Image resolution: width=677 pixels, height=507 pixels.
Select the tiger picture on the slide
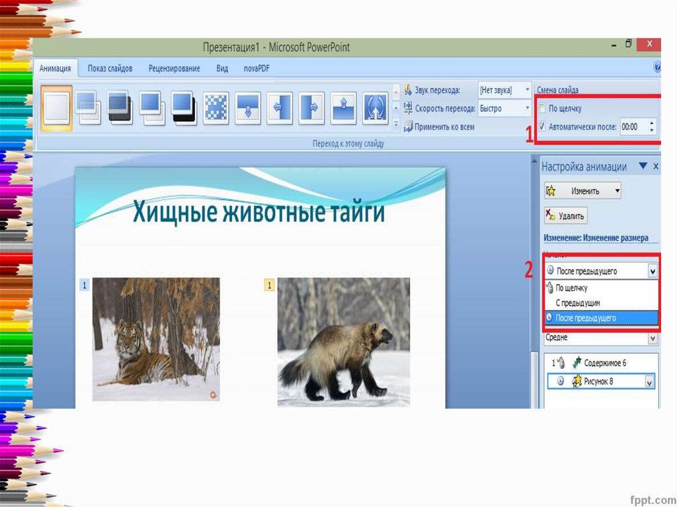coord(156,340)
